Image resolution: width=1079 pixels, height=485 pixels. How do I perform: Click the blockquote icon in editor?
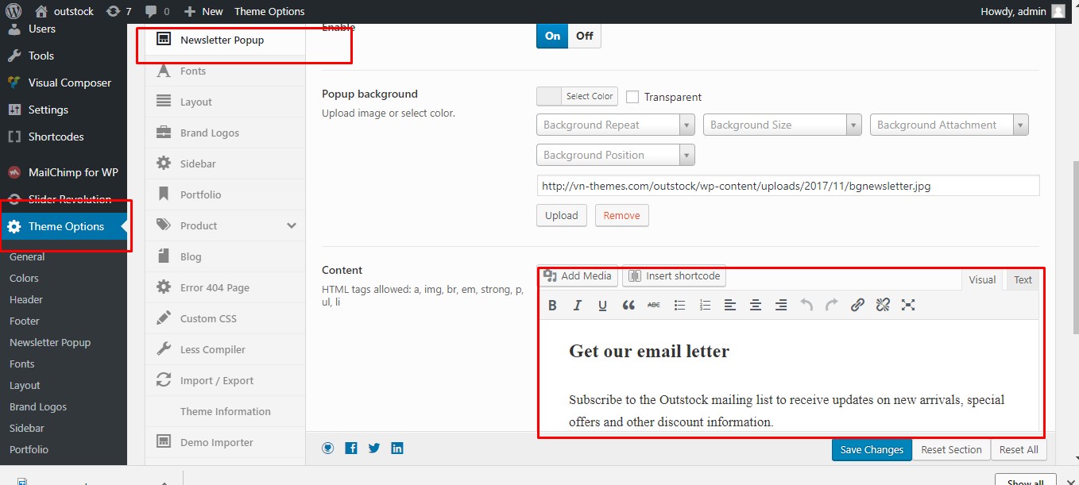628,305
